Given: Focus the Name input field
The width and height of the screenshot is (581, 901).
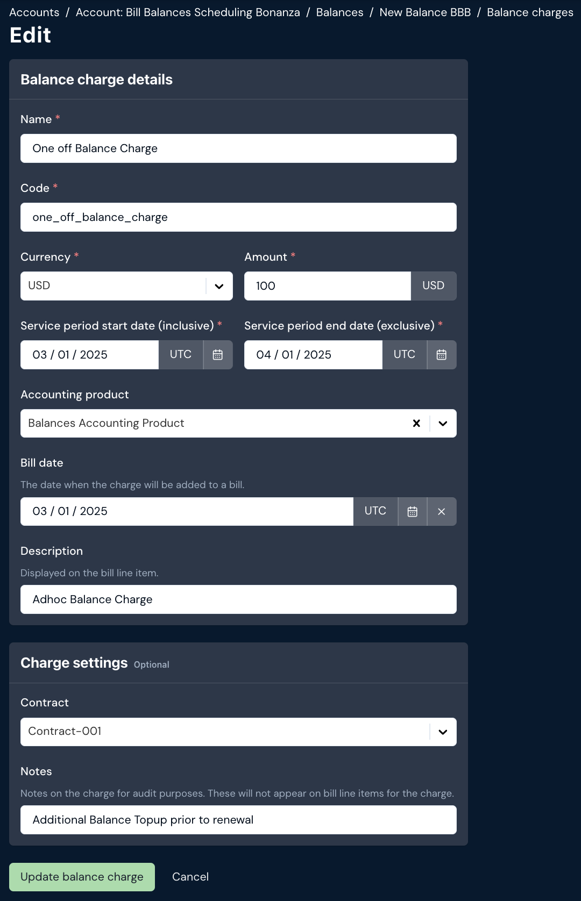Looking at the screenshot, I should pyautogui.click(x=238, y=148).
